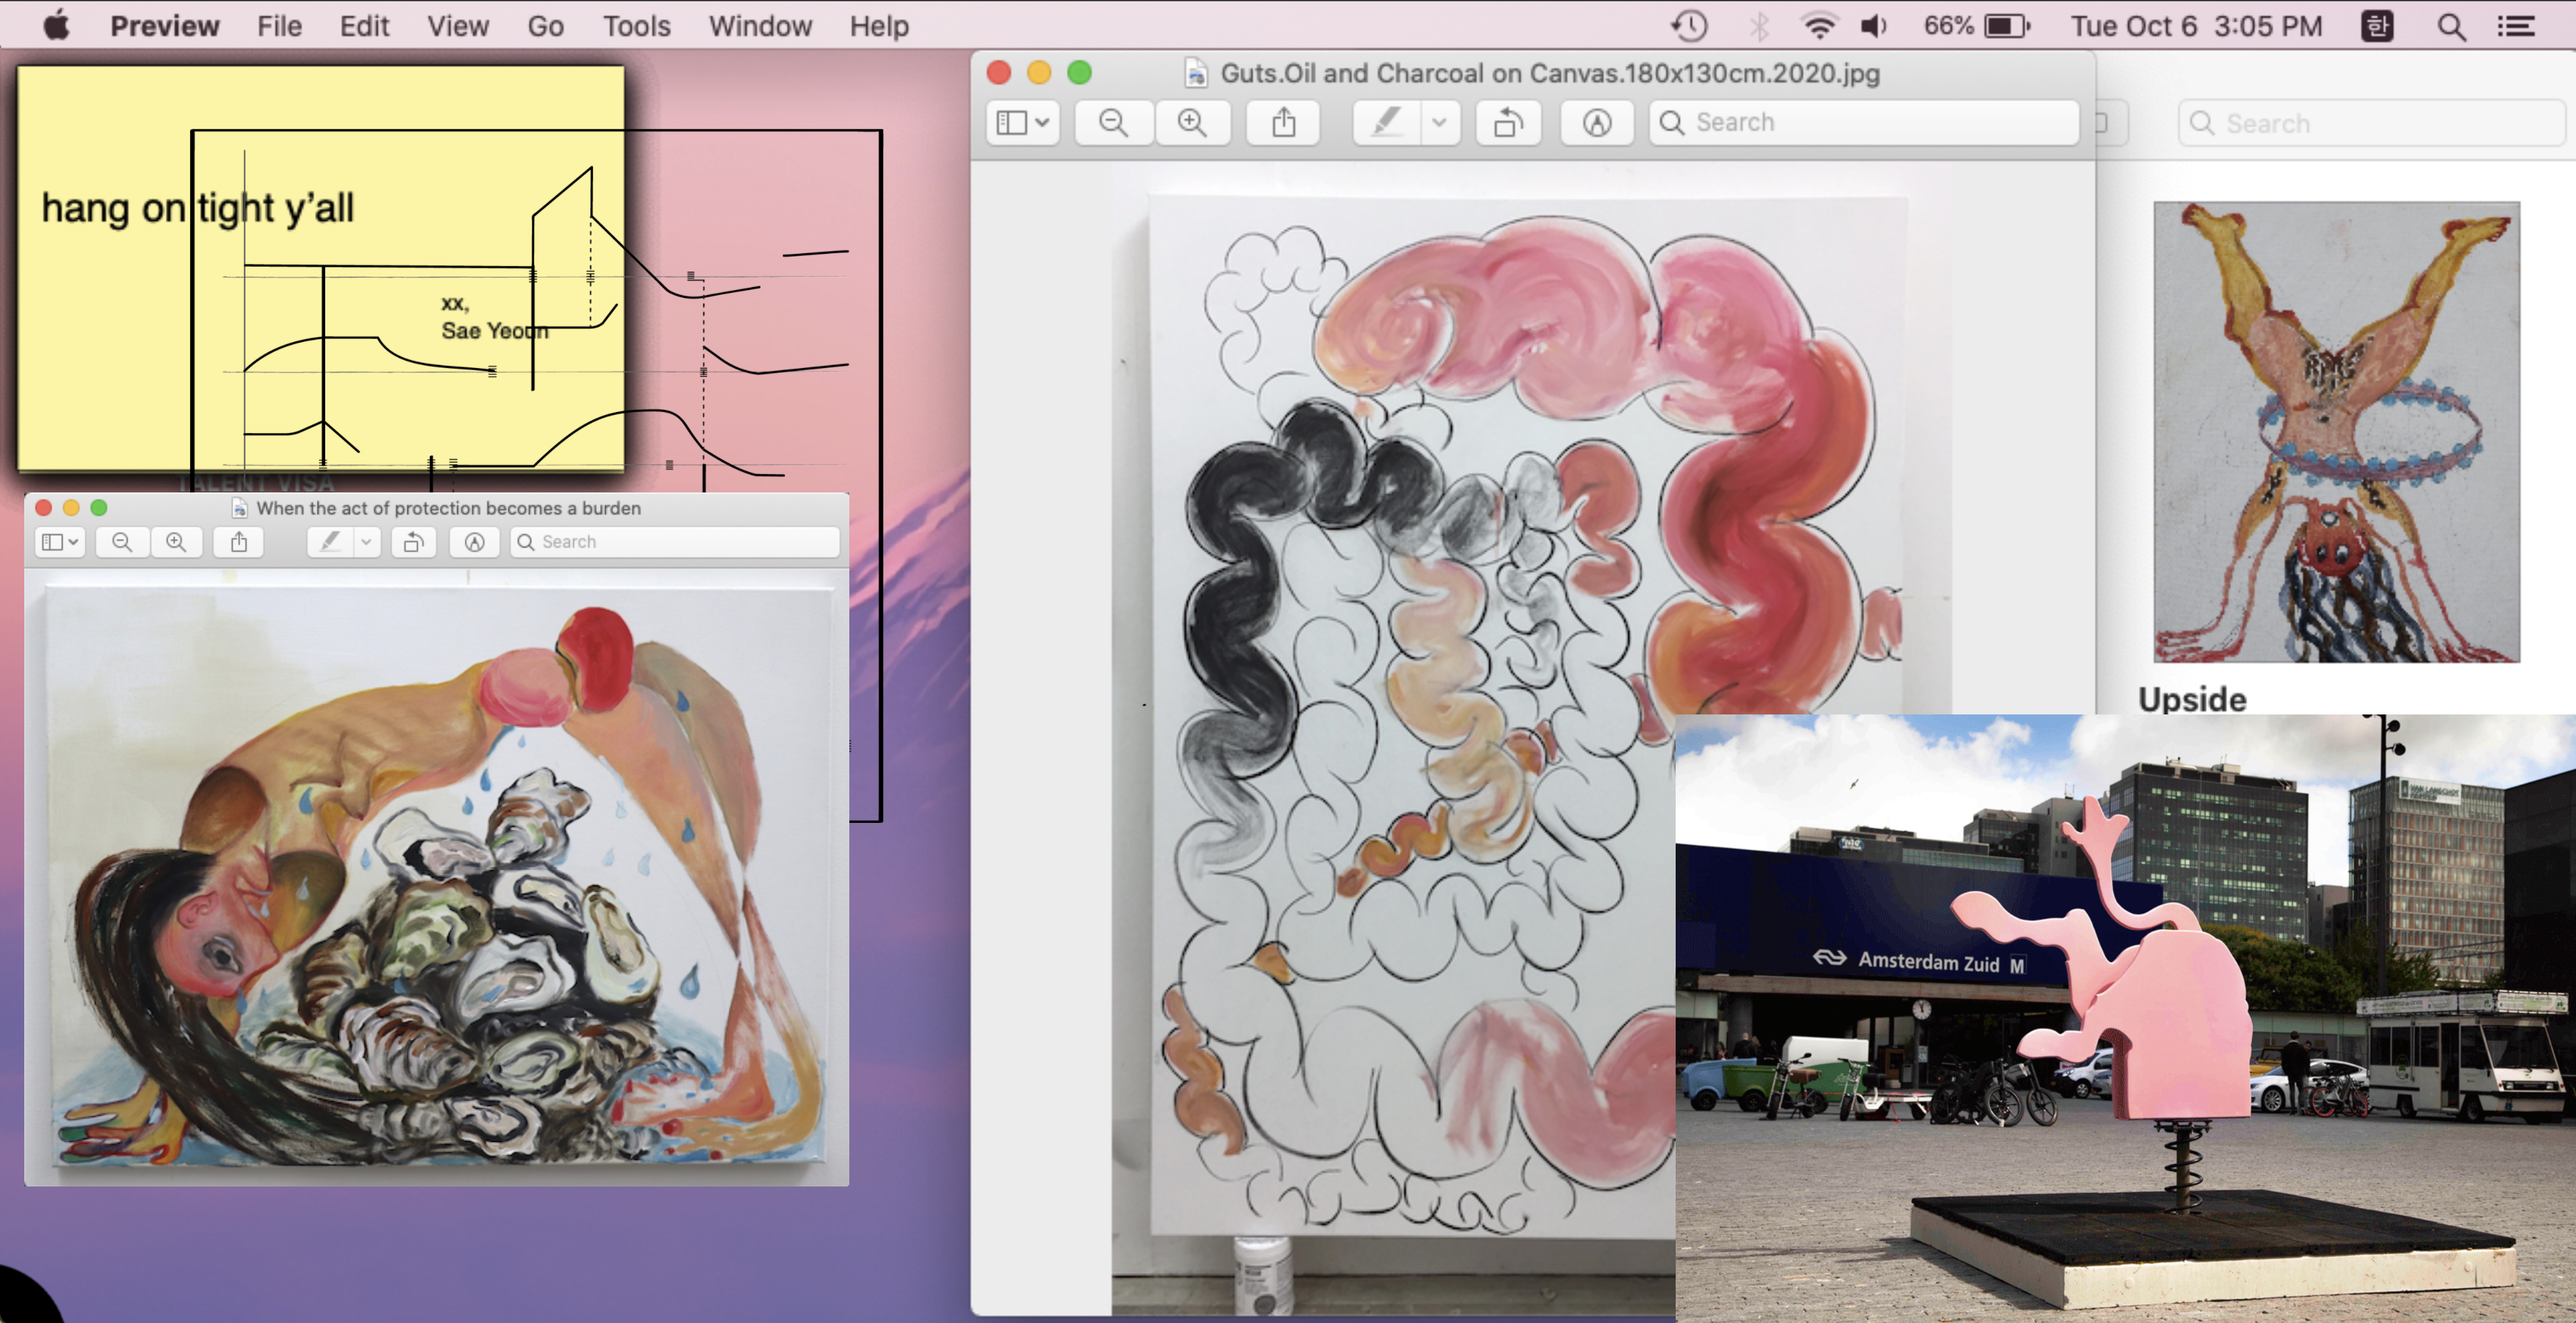Click the Time Machine menu bar icon
Image resolution: width=2576 pixels, height=1323 pixels.
[1689, 25]
